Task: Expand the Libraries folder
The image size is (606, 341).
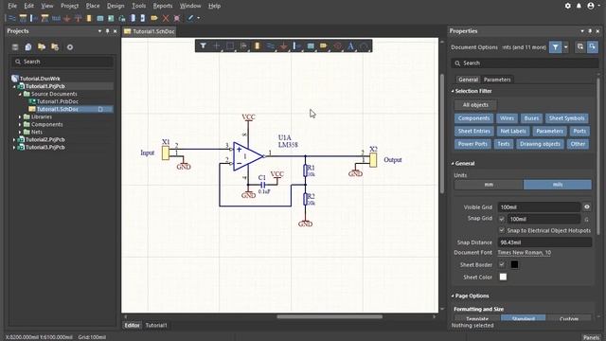Action: [20, 117]
